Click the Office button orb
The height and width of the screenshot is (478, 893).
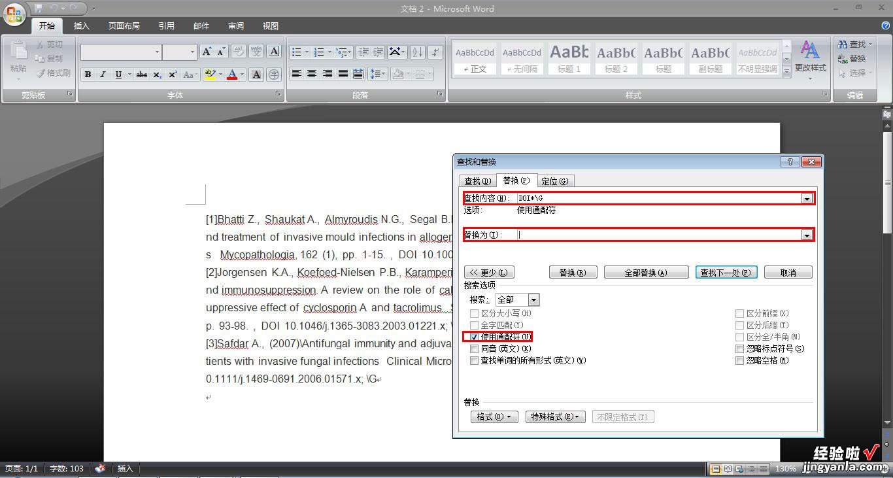point(14,13)
